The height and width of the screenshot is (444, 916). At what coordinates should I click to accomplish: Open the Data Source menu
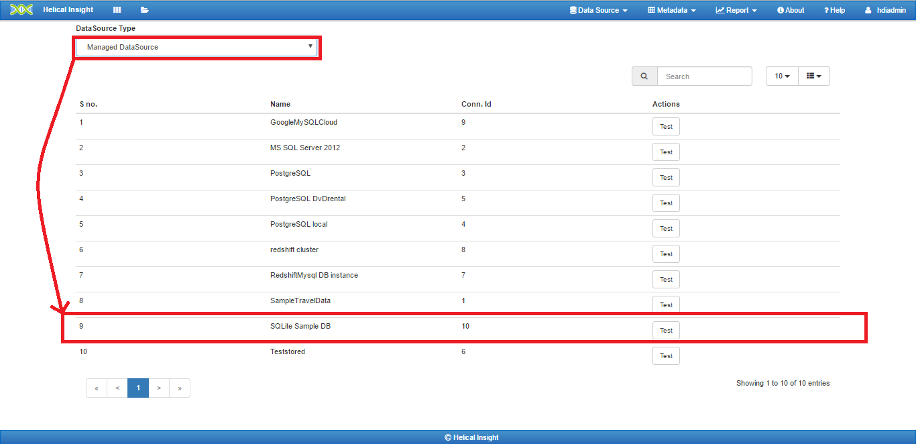click(x=598, y=10)
